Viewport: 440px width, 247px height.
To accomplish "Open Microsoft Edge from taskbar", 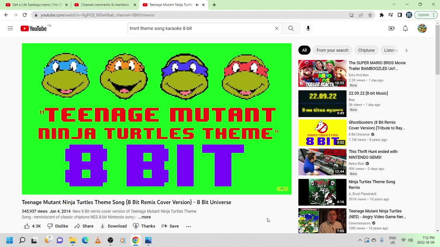I will (x=85, y=240).
